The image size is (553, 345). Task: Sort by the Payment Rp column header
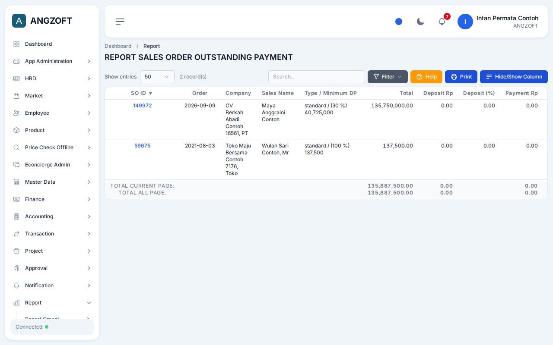(521, 93)
